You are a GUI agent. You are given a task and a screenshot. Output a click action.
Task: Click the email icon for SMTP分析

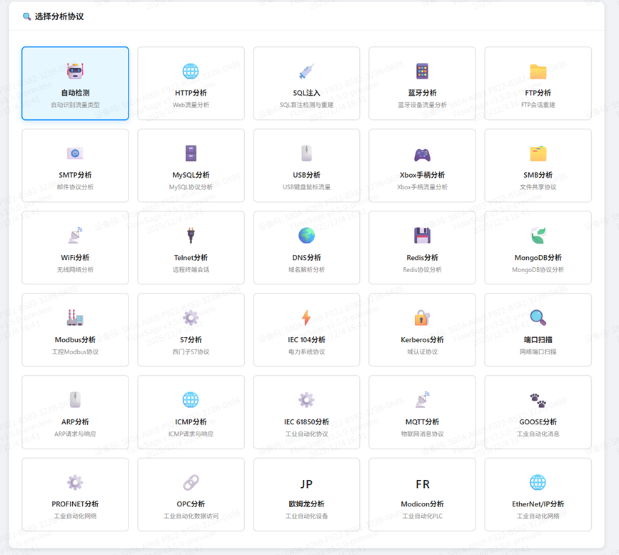(x=75, y=154)
